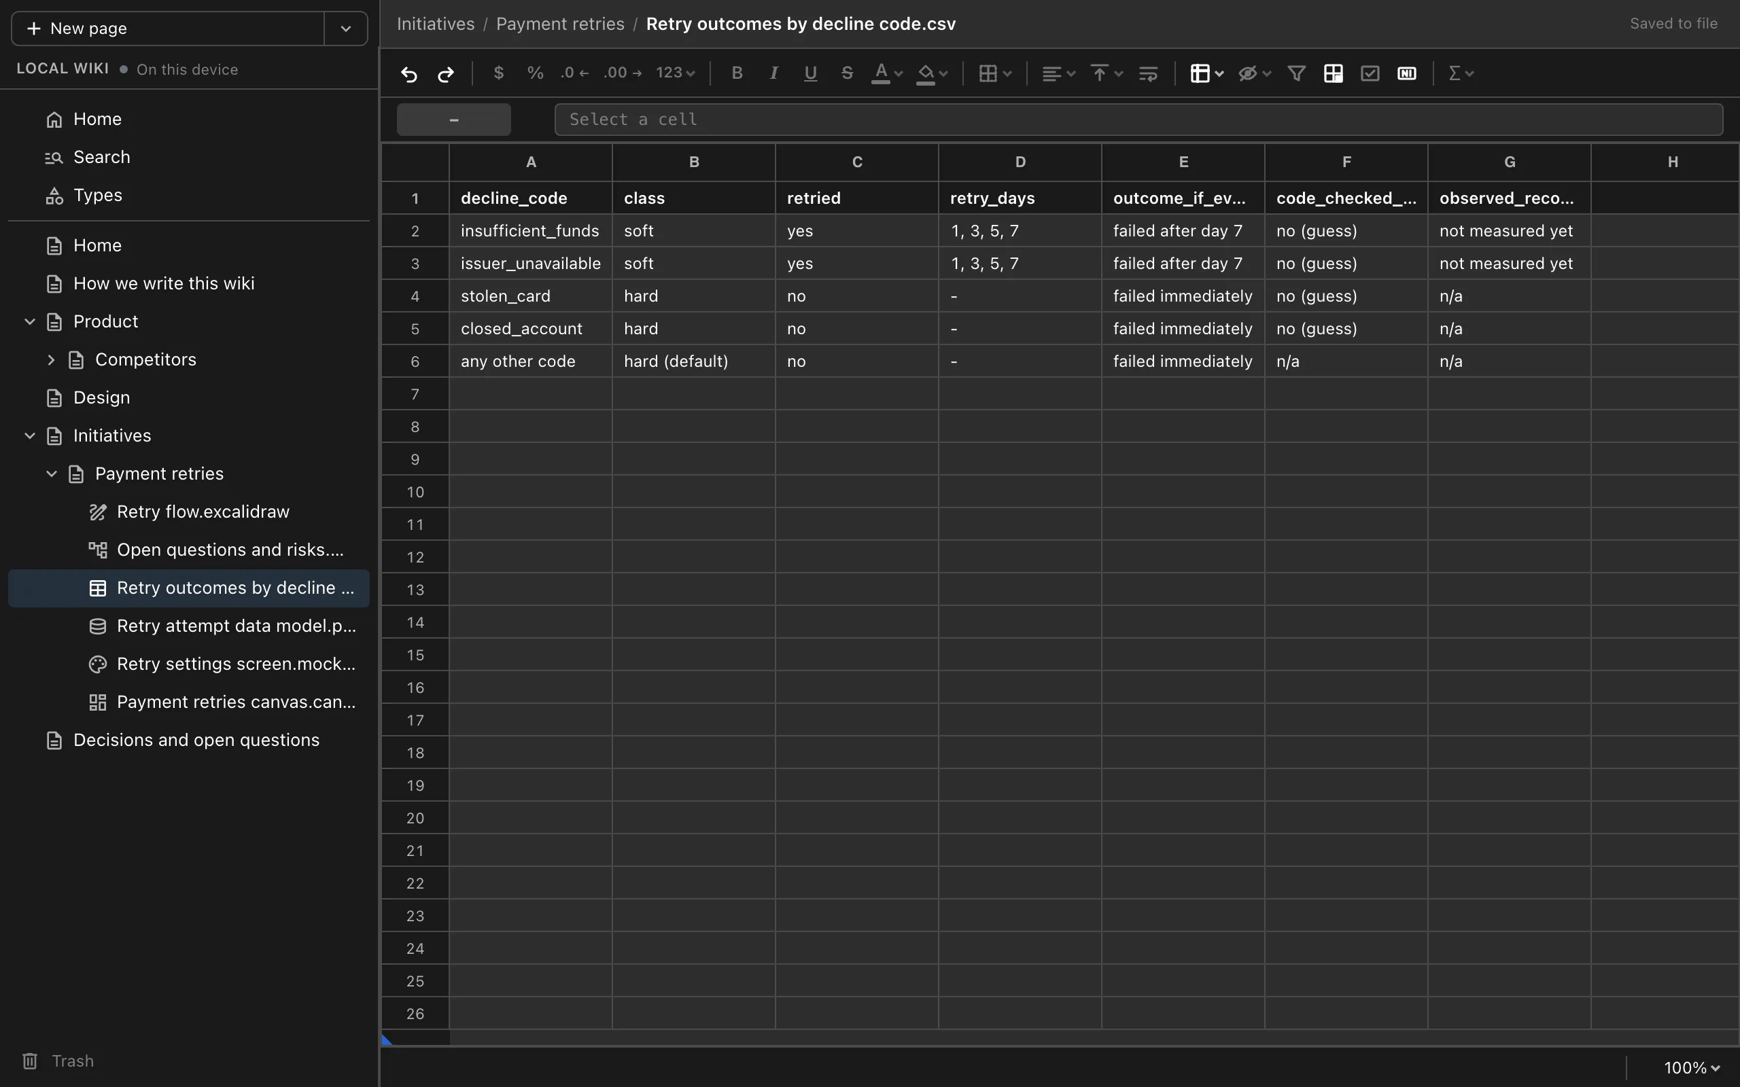Click Initiatives in the breadcrumb
This screenshot has width=1740, height=1087.
tap(436, 24)
